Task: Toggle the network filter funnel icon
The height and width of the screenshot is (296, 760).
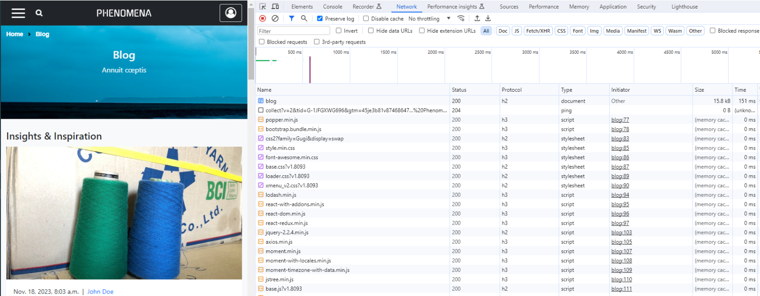Action: [292, 19]
